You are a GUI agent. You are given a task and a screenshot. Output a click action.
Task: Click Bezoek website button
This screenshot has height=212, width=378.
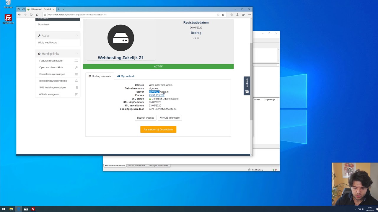(x=146, y=118)
